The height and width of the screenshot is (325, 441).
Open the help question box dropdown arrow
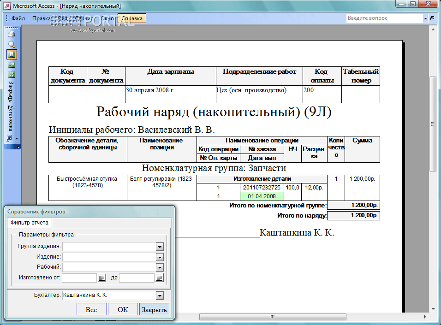pos(425,18)
